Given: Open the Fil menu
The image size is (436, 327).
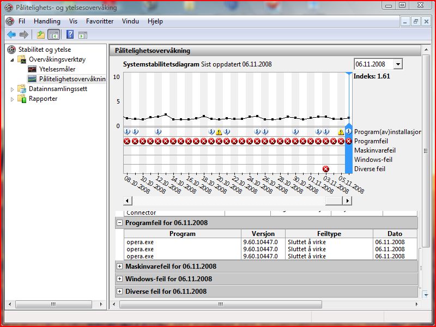Looking at the screenshot, I should pyautogui.click(x=22, y=21).
